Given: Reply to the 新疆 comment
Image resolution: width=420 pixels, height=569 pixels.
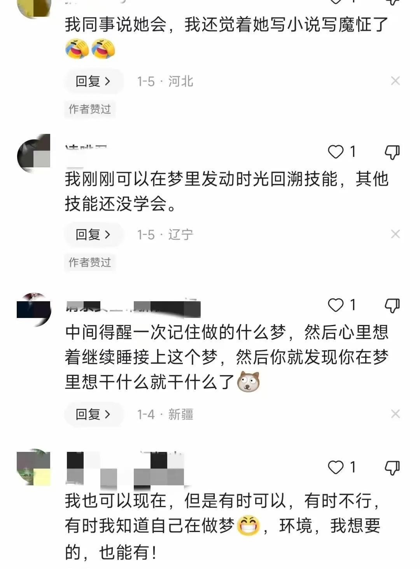Looking at the screenshot, I should pos(94,414).
